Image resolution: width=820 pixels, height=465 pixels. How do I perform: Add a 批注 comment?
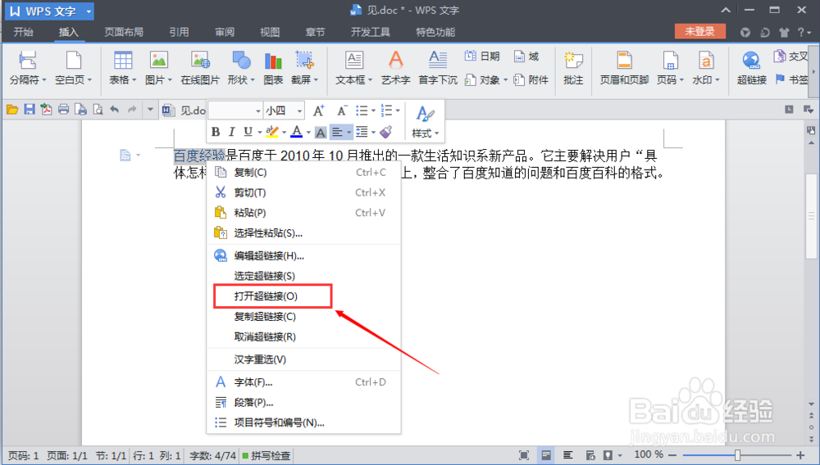(573, 67)
